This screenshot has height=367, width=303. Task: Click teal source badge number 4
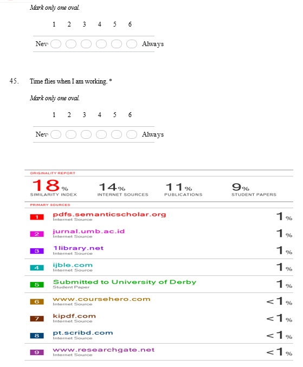coord(37,268)
